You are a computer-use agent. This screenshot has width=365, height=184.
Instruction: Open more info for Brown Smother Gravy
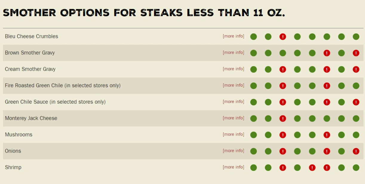coord(233,53)
